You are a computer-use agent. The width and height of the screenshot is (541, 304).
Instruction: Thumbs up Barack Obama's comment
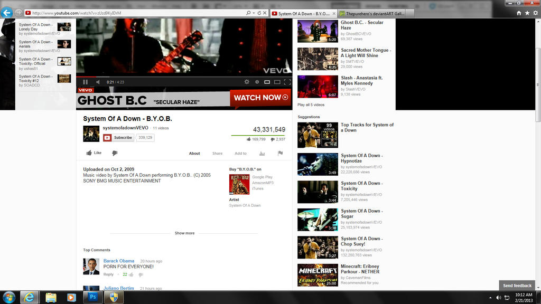[x=131, y=274]
